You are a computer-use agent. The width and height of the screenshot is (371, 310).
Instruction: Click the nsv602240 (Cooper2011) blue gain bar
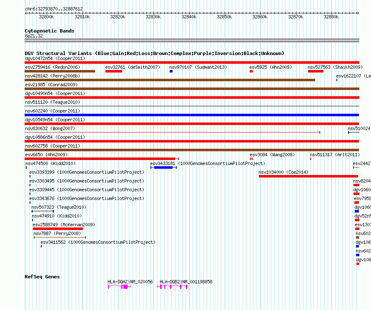[x=192, y=115]
